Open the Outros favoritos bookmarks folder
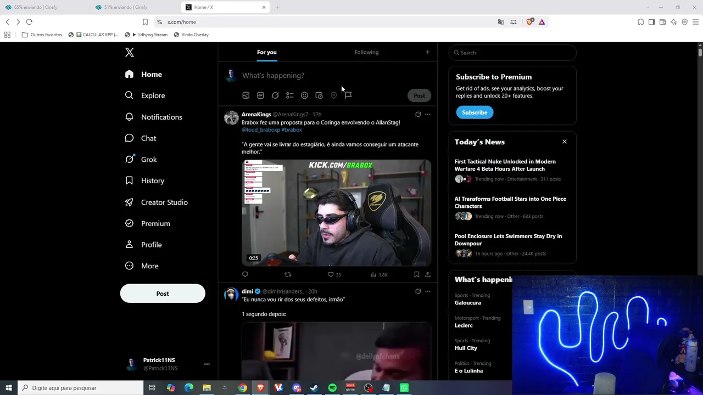 tap(42, 35)
